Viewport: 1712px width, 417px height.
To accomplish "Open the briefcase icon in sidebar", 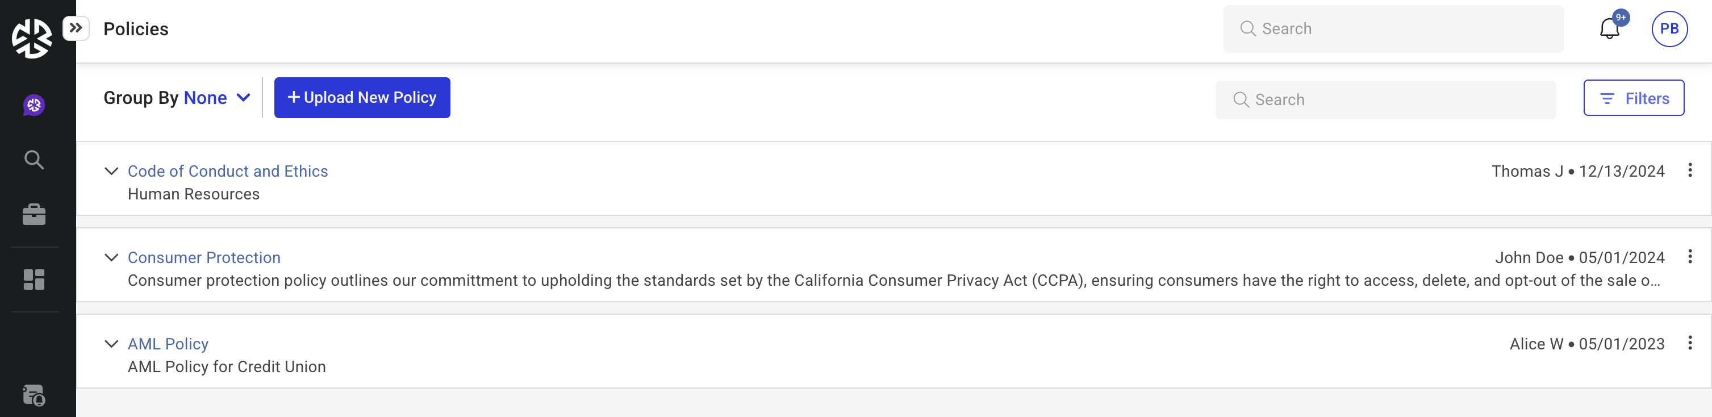I will coord(34,214).
